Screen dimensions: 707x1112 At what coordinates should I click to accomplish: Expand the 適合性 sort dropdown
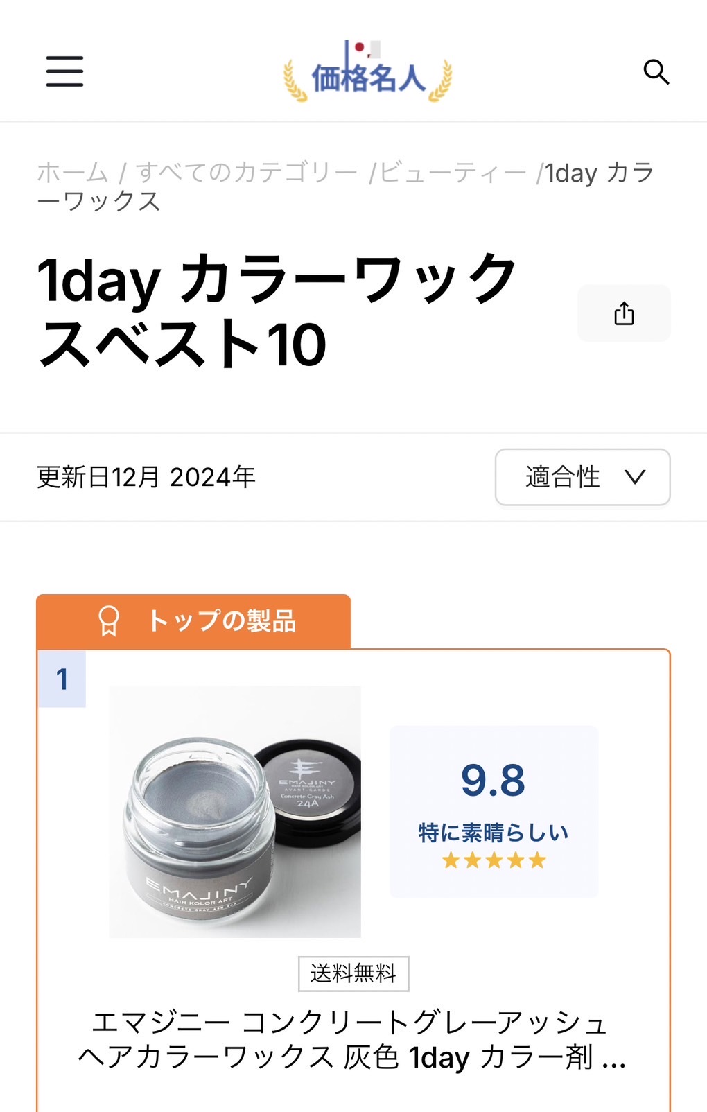tap(582, 477)
